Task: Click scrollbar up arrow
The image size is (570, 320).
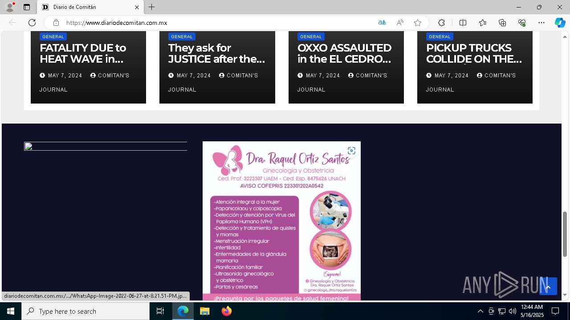Action: point(565,36)
